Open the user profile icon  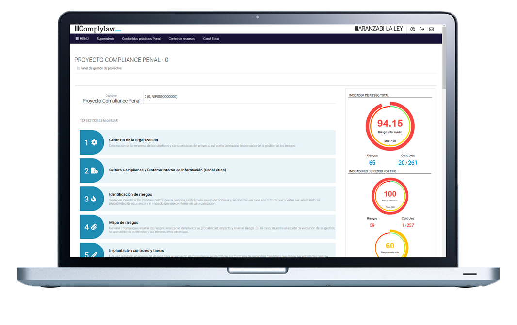pos(413,29)
